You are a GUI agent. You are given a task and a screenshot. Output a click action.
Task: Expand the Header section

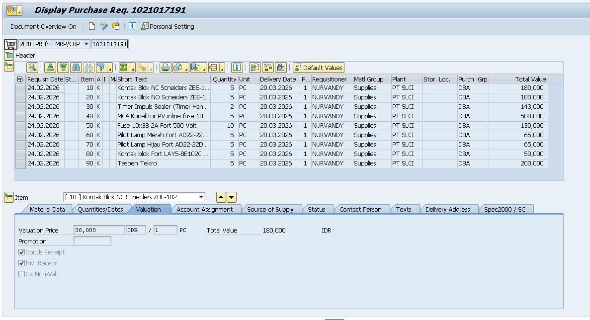(x=8, y=55)
